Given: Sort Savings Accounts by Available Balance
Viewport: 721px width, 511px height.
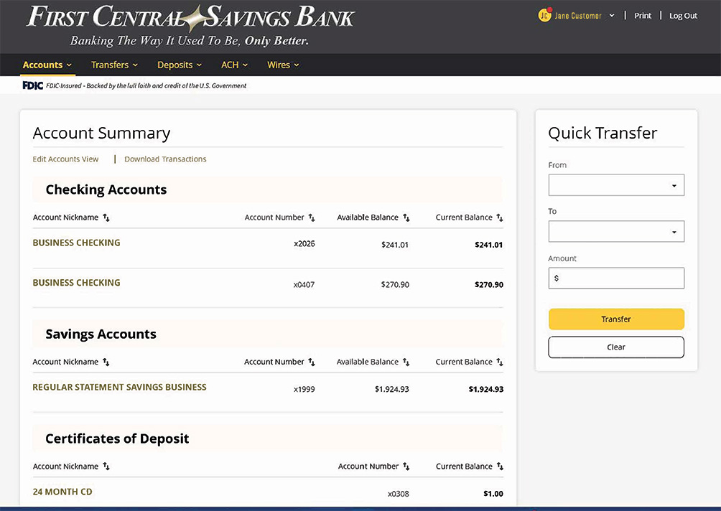Looking at the screenshot, I should [x=406, y=362].
